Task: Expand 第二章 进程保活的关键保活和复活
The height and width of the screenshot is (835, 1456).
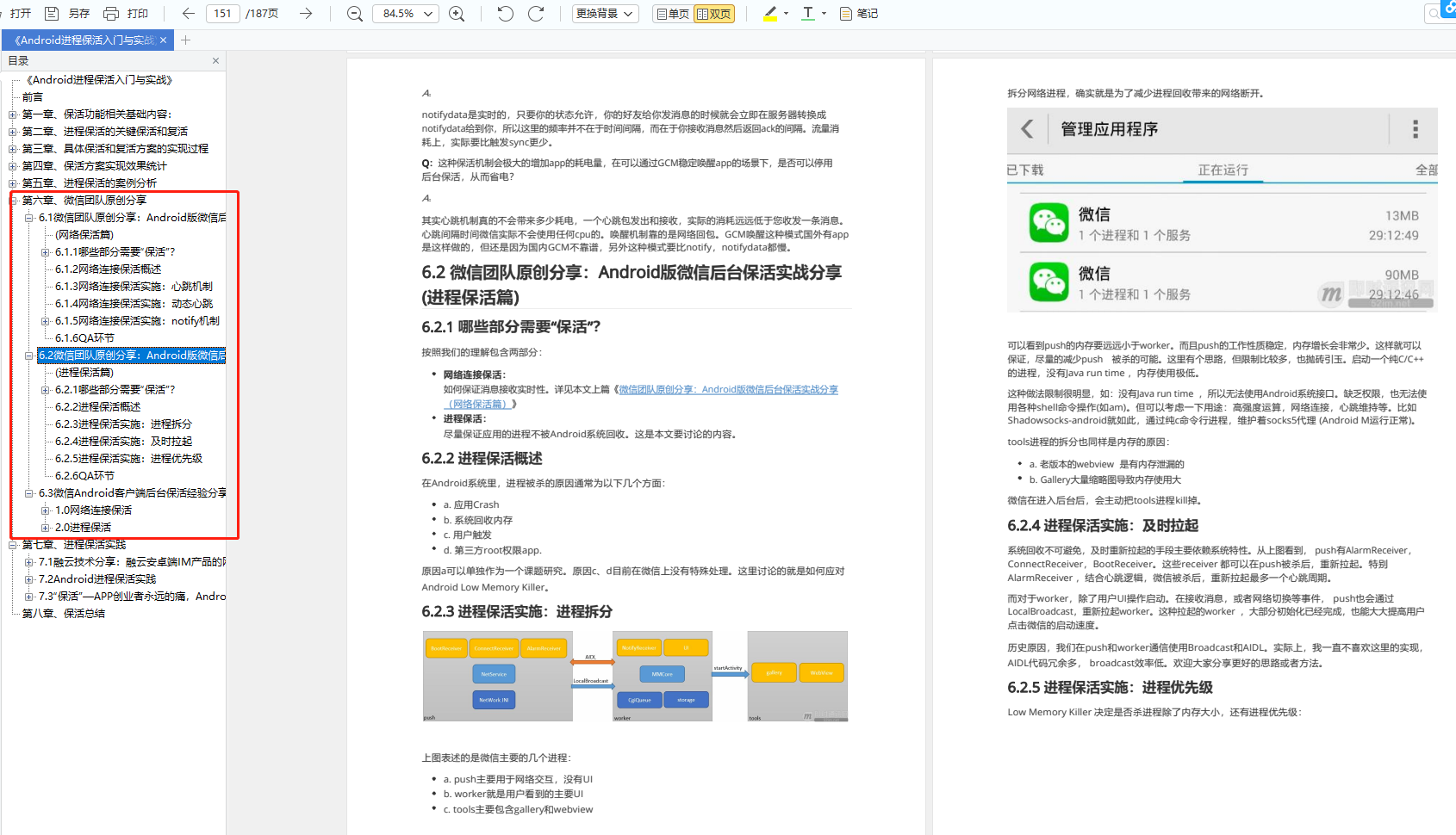Action: [13, 132]
